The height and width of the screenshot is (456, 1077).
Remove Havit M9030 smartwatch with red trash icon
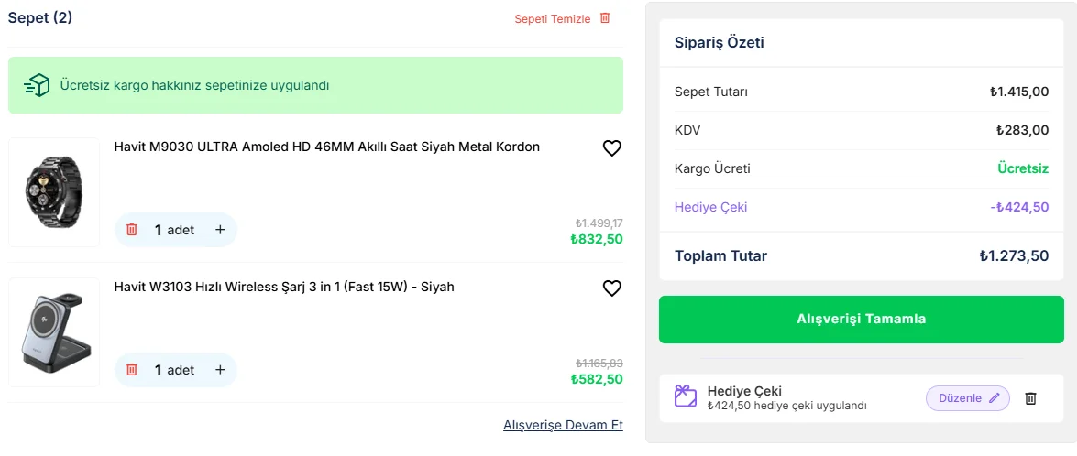point(132,230)
